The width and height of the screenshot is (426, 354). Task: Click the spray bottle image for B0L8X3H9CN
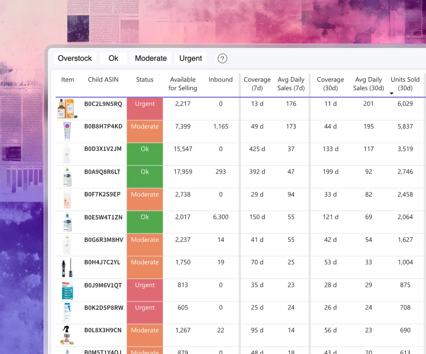pyautogui.click(x=67, y=335)
